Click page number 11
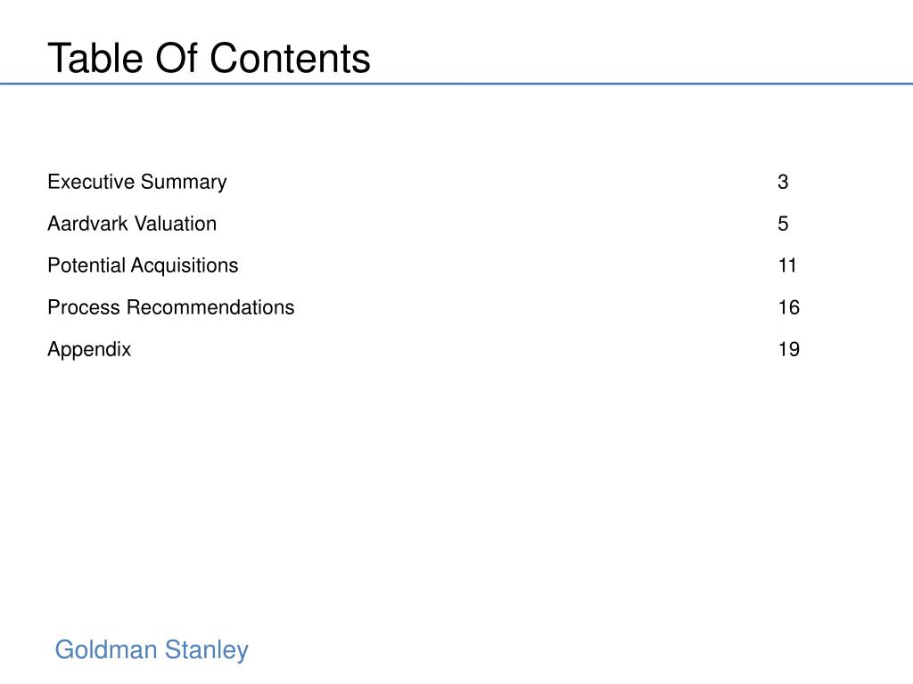 pyautogui.click(x=787, y=265)
